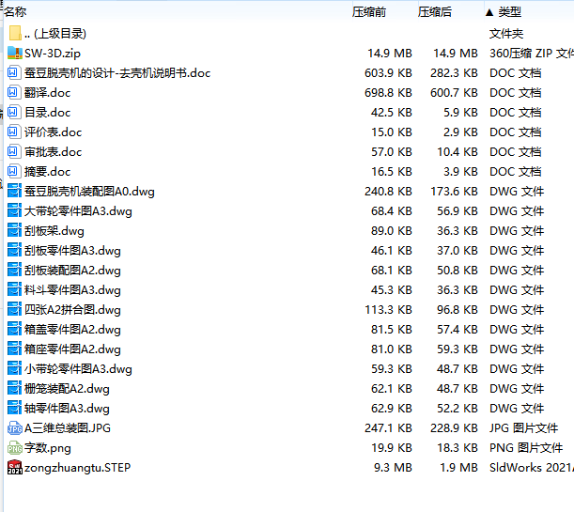This screenshot has width=574, height=512.
Task: Click the icon for 料斗零件图A3.dwg
Action: [x=15, y=290]
